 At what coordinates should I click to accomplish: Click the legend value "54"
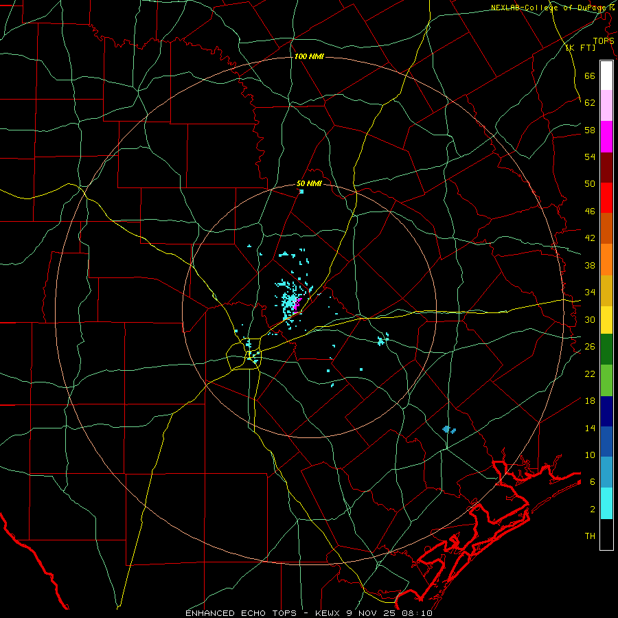pos(590,157)
